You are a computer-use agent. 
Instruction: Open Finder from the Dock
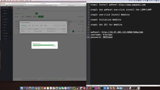tap(21, 88)
